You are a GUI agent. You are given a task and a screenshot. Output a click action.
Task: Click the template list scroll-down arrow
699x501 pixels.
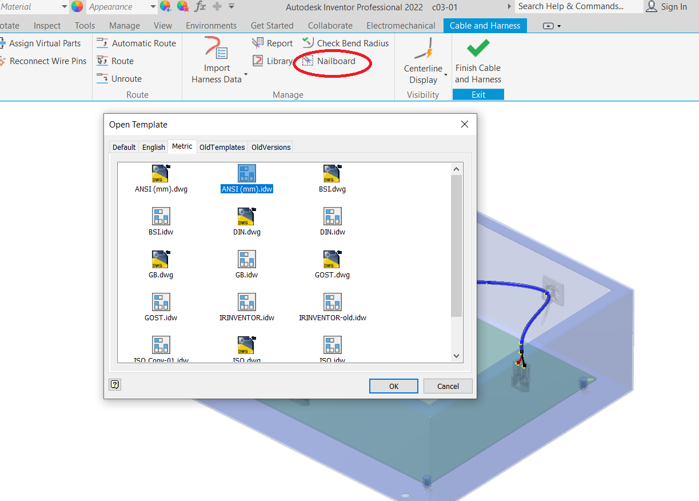pyautogui.click(x=456, y=355)
